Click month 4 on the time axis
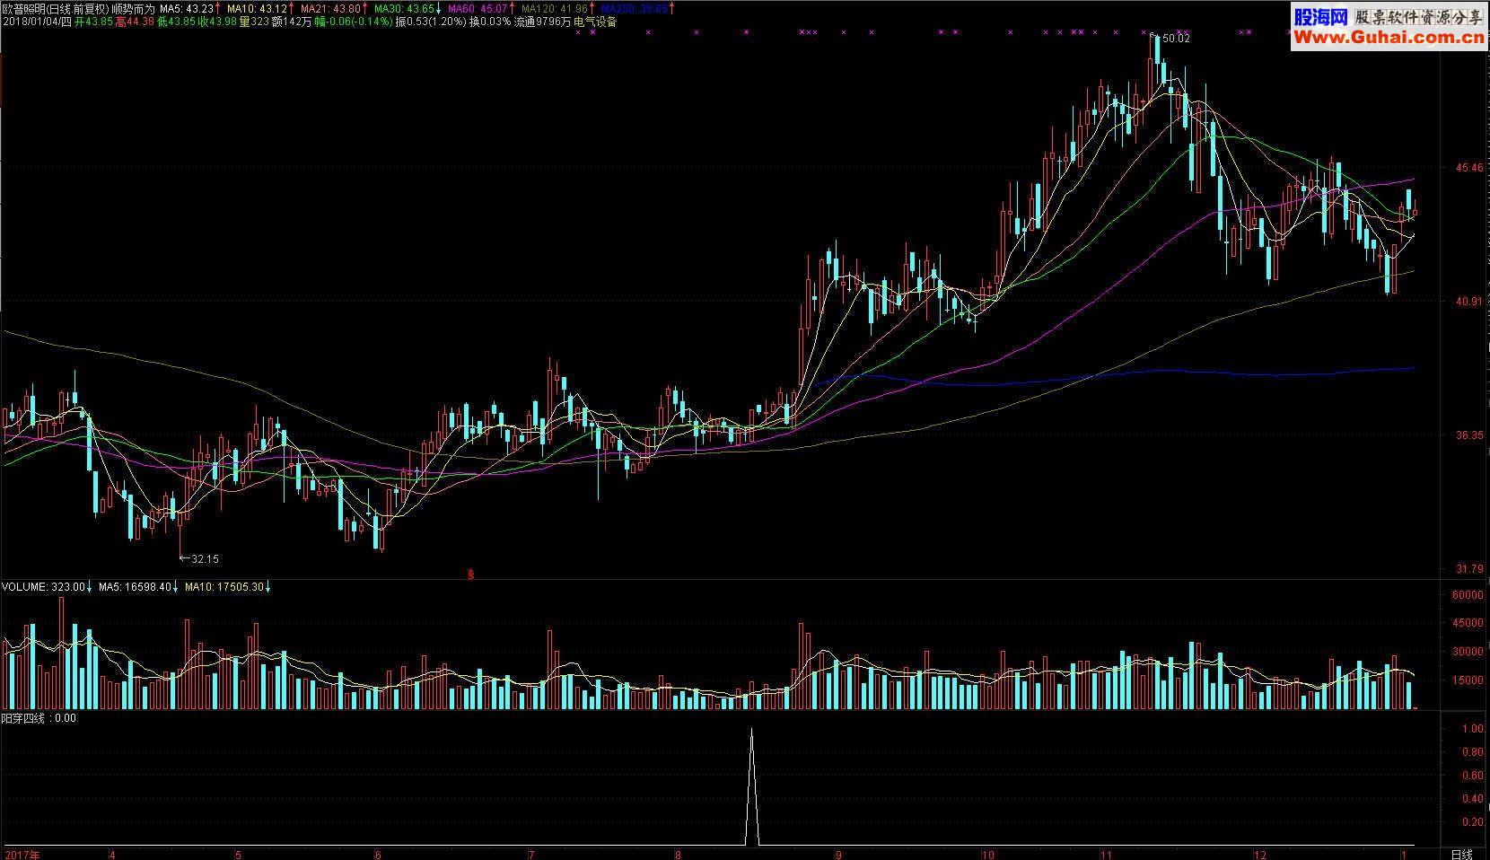 [112, 854]
